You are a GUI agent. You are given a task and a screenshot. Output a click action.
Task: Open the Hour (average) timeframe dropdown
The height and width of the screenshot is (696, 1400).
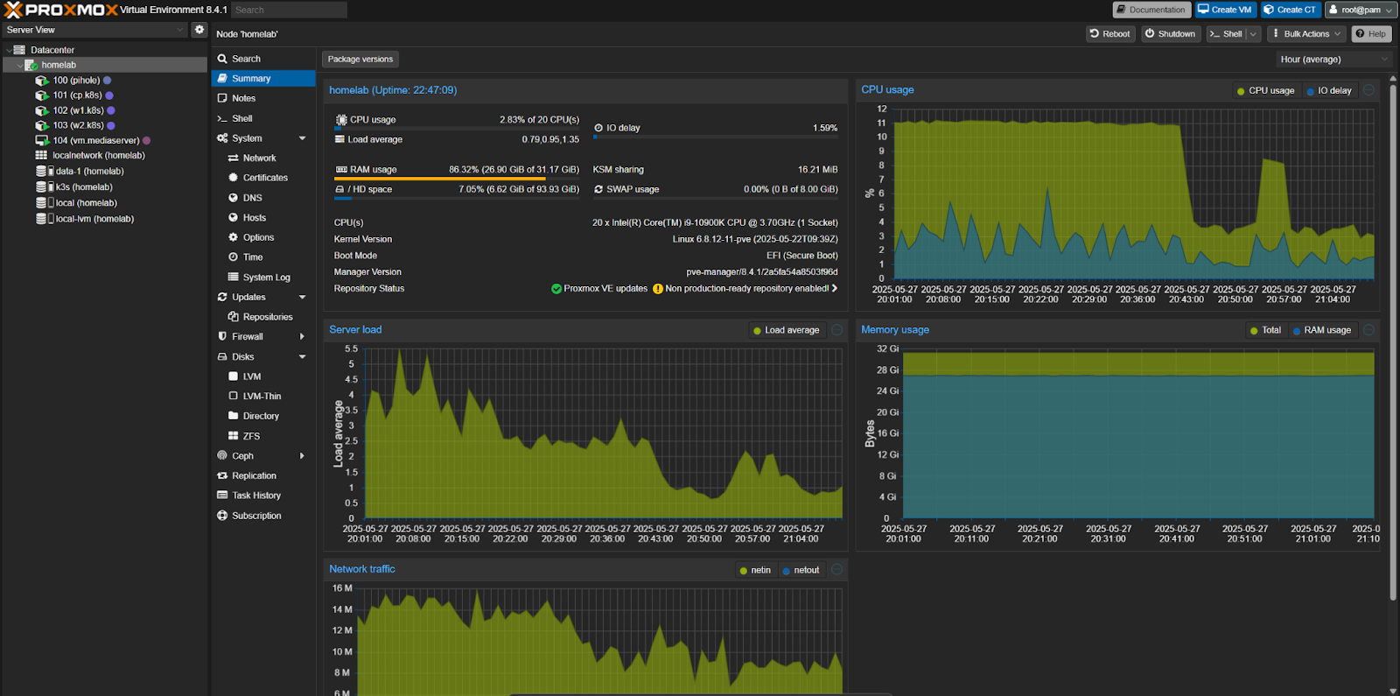pos(1333,60)
